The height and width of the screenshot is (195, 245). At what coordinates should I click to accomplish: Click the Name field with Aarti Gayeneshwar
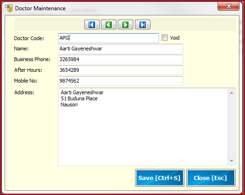121,49
